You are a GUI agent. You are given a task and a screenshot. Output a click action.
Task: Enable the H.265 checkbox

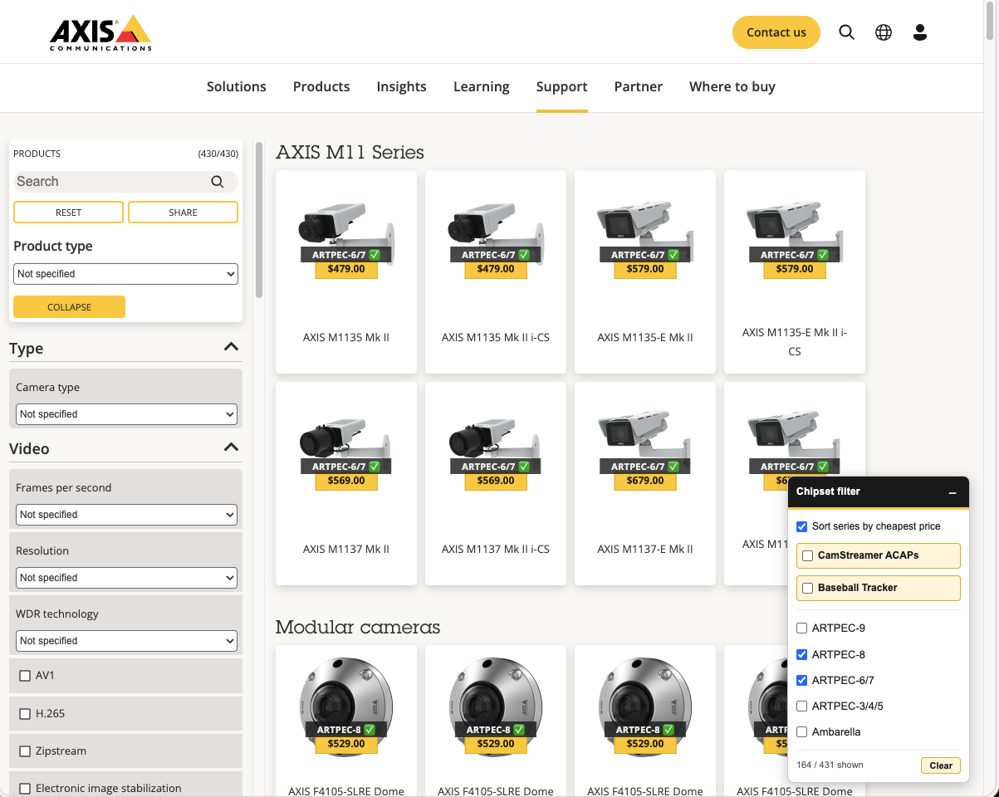[25, 713]
